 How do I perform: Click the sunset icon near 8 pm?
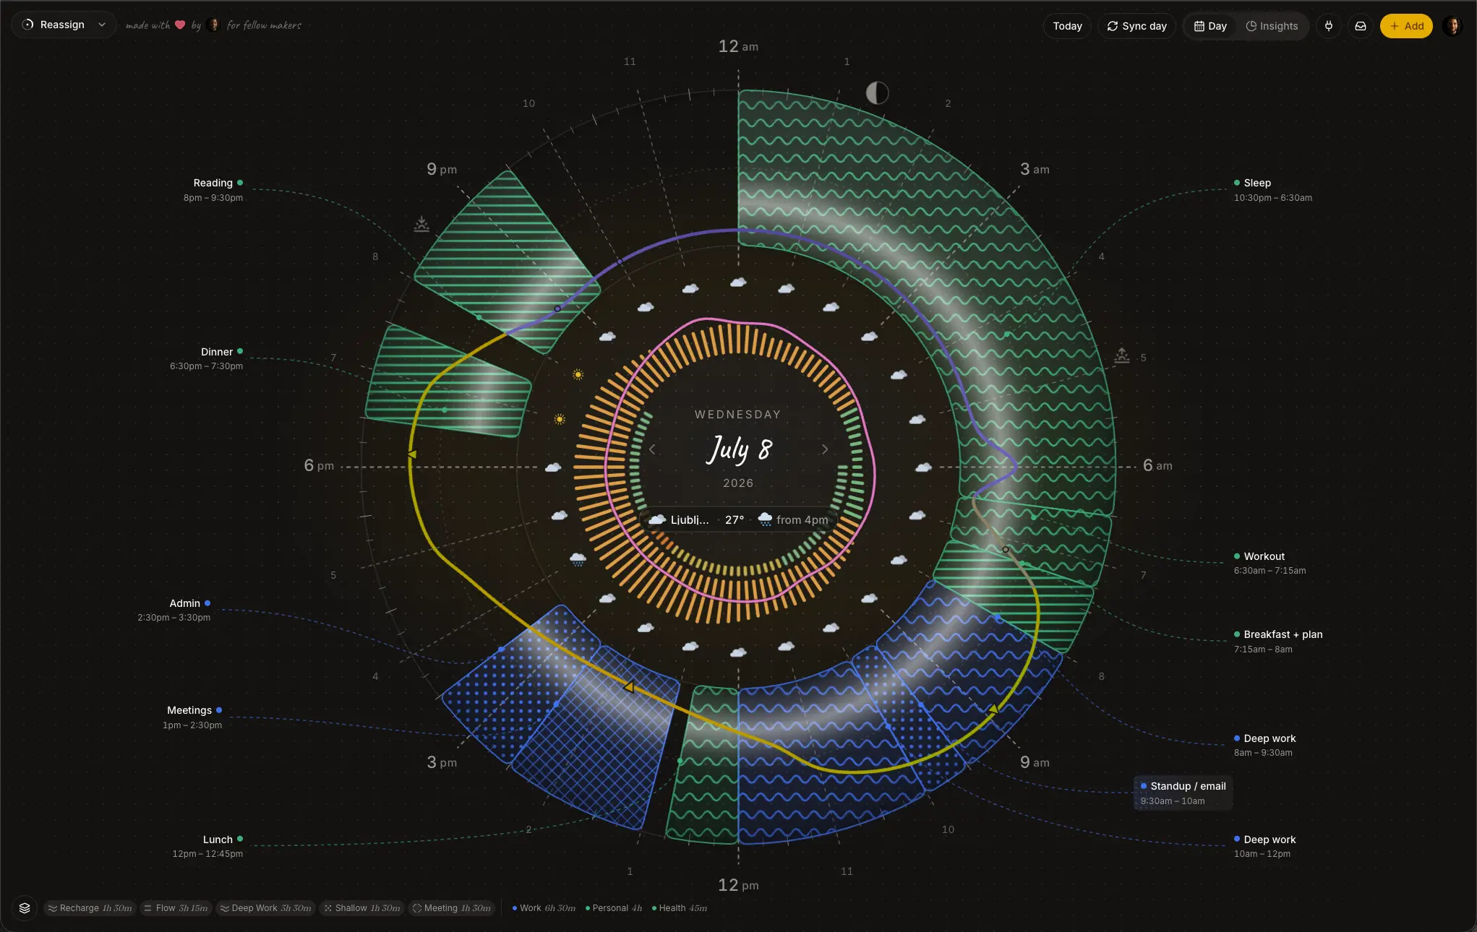pyautogui.click(x=421, y=224)
